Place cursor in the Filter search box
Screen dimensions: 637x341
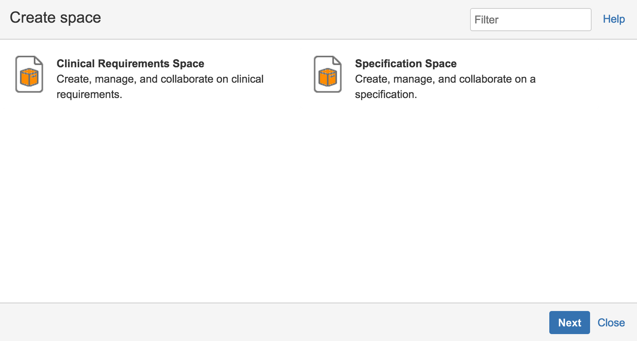click(x=531, y=20)
